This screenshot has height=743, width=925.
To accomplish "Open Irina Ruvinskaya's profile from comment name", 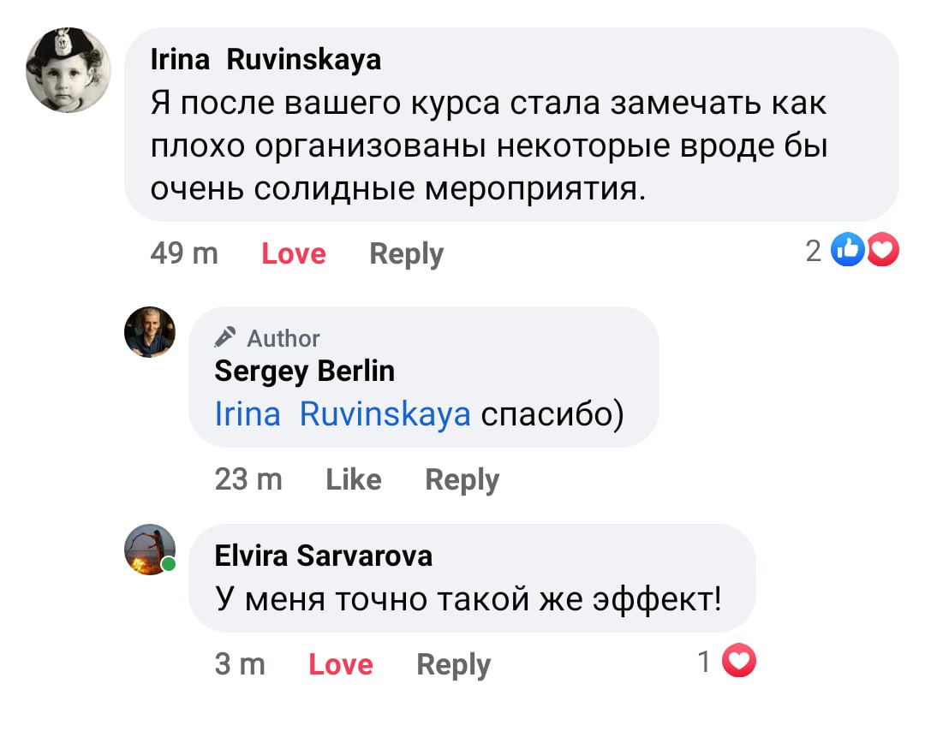I will click(x=266, y=60).
